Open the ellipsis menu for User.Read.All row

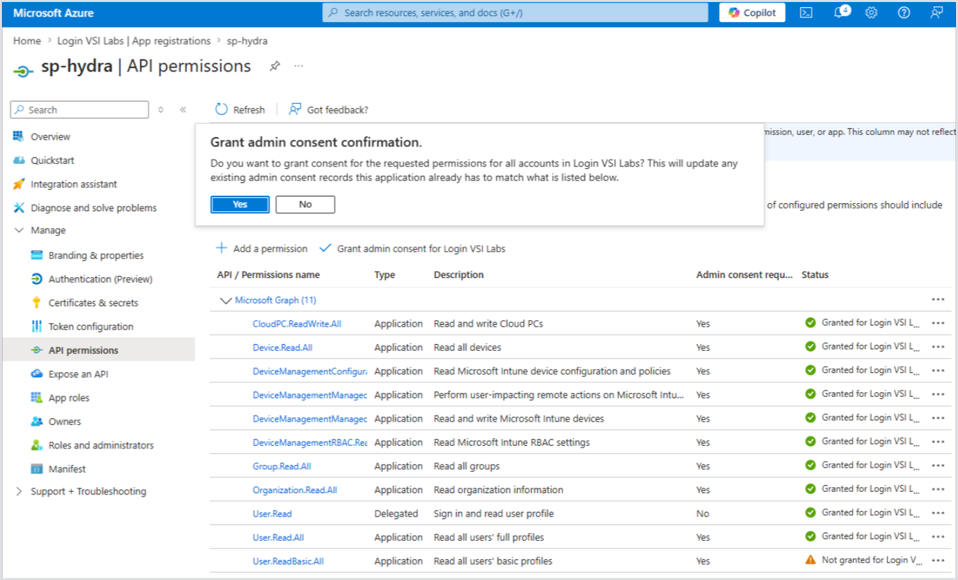[x=938, y=537]
